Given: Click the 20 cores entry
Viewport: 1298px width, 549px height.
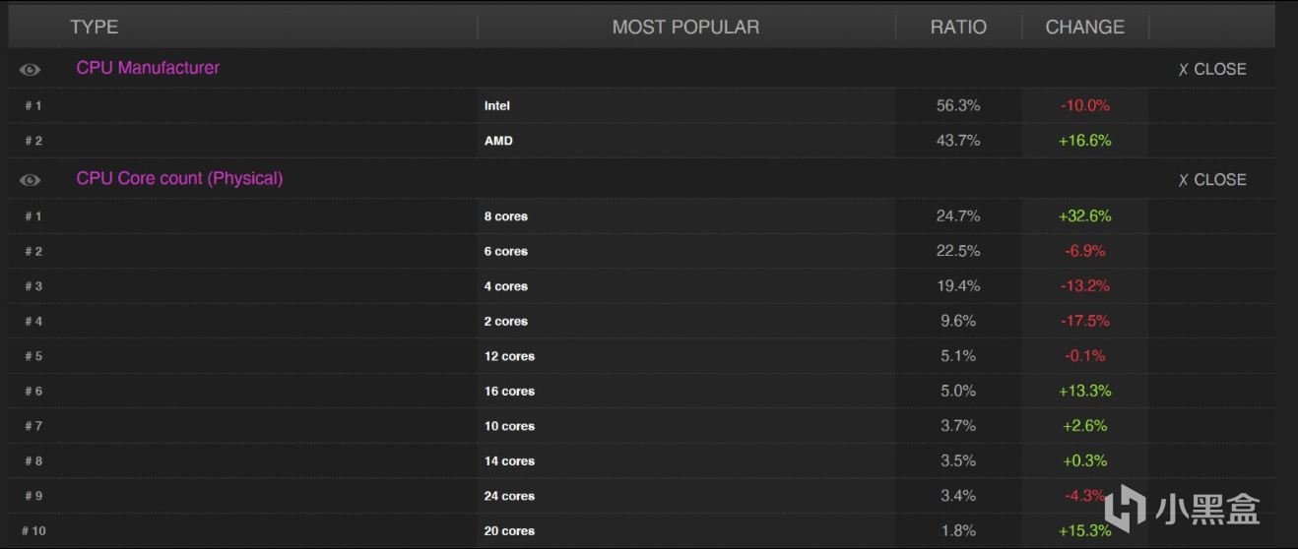Looking at the screenshot, I should (509, 531).
